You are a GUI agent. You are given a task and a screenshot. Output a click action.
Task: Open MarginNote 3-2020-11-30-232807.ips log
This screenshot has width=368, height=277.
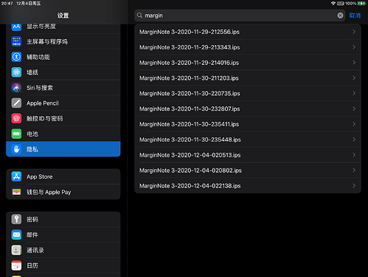(248, 109)
